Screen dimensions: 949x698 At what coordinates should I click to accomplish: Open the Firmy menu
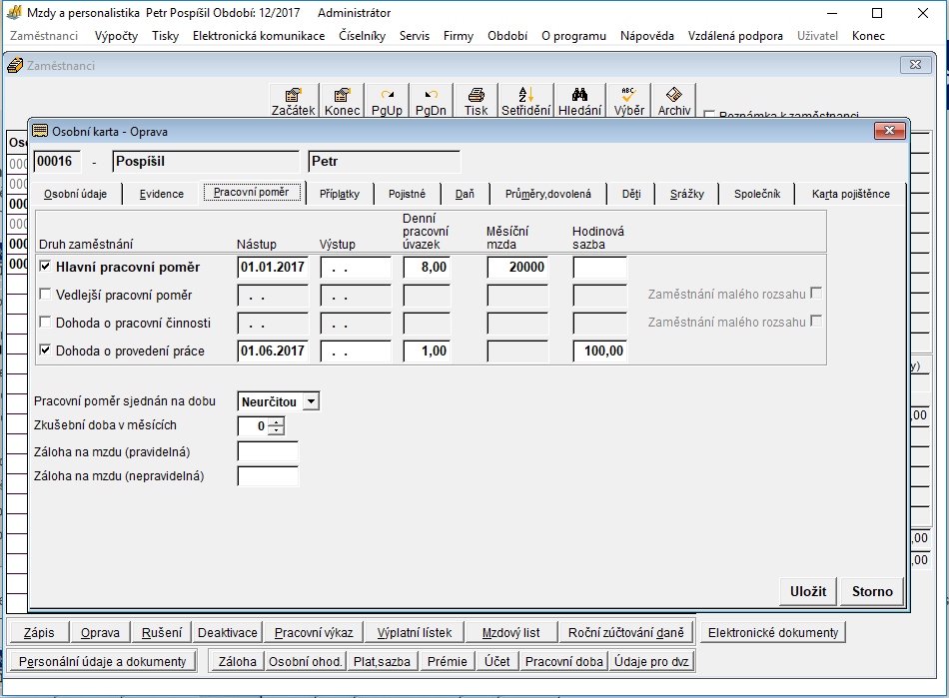point(459,36)
